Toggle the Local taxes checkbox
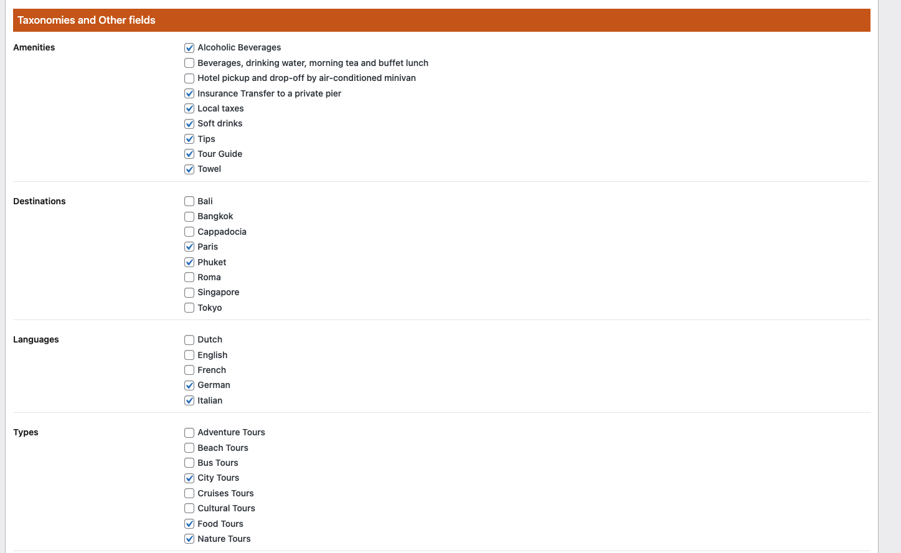This screenshot has width=901, height=553. (x=189, y=108)
